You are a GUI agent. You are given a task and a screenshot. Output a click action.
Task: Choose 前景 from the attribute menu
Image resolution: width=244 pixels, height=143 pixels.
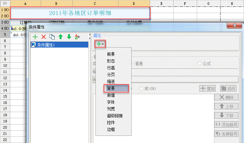(x=111, y=54)
